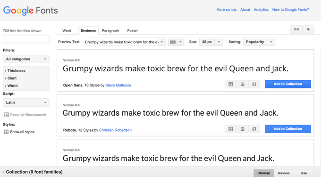Screen dimensions: 321x177
Task: Switch to the Poster tab
Action: click(x=133, y=31)
